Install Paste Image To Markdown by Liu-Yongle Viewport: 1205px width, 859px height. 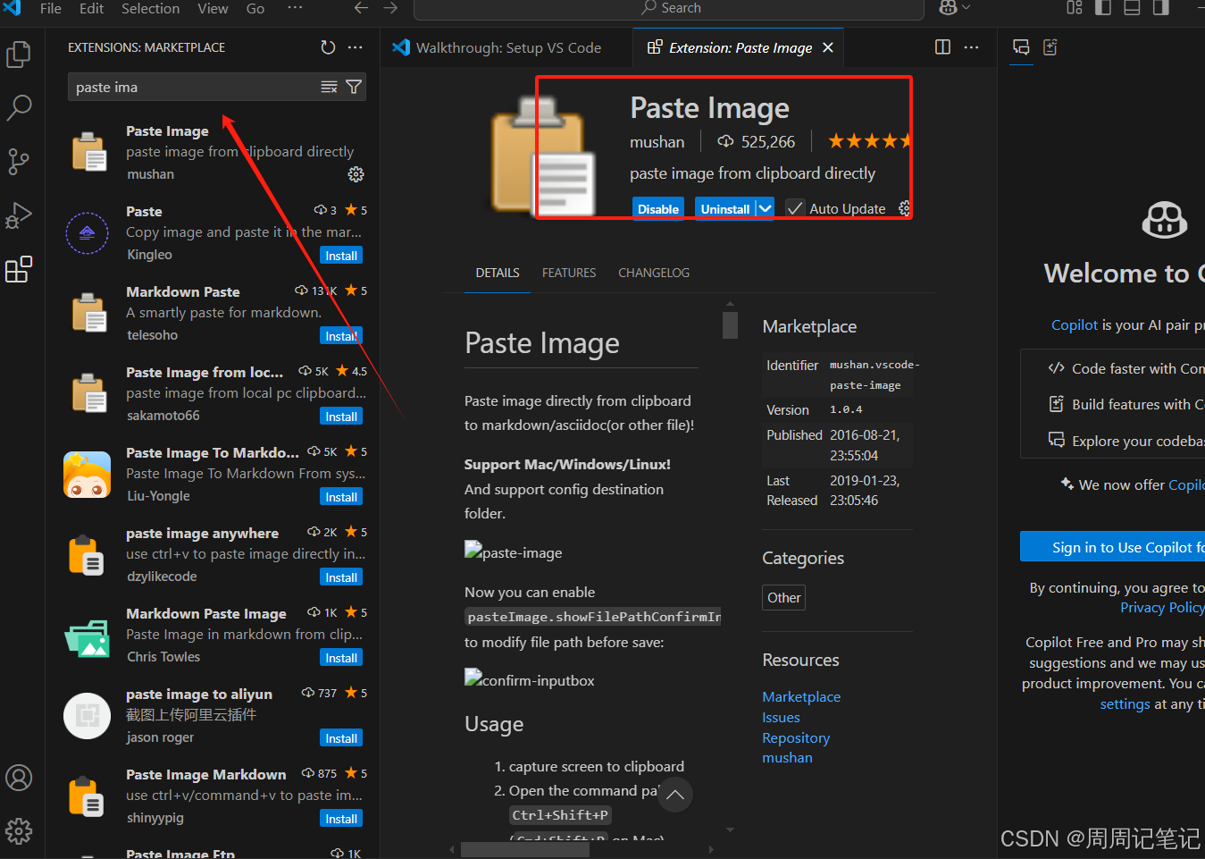tap(341, 497)
